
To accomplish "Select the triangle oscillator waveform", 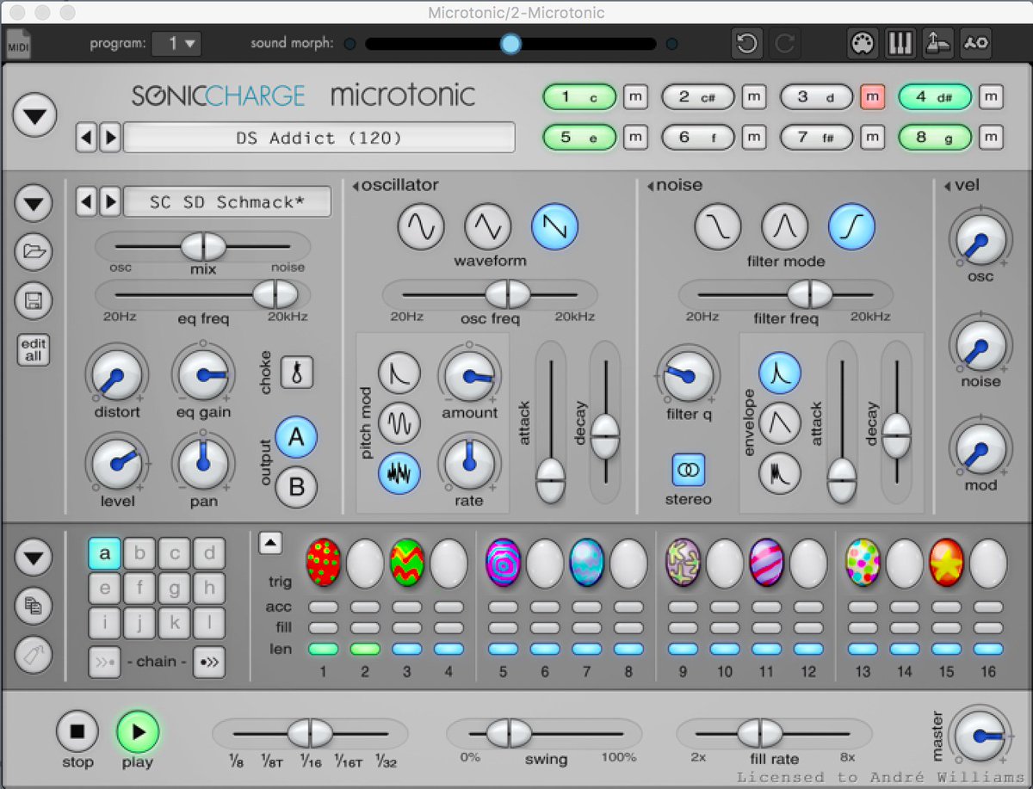I will (x=488, y=227).
